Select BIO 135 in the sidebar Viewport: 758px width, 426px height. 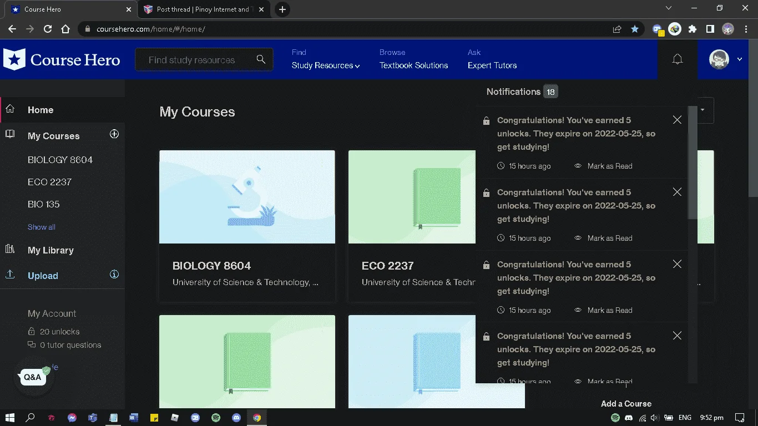(43, 204)
